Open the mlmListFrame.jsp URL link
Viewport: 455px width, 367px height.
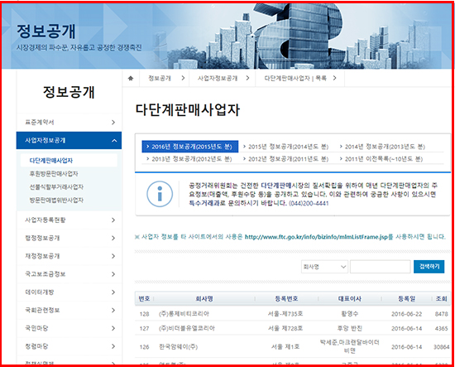(x=316, y=237)
